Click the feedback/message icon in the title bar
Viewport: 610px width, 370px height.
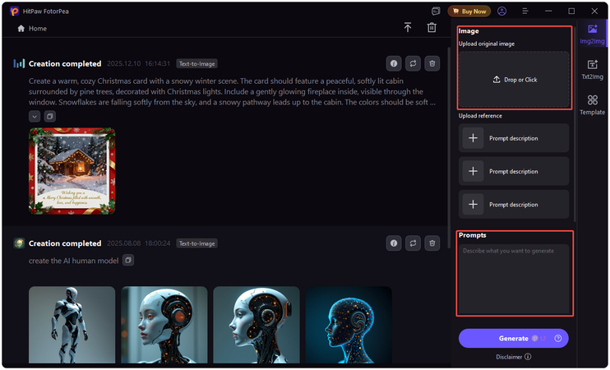(436, 12)
